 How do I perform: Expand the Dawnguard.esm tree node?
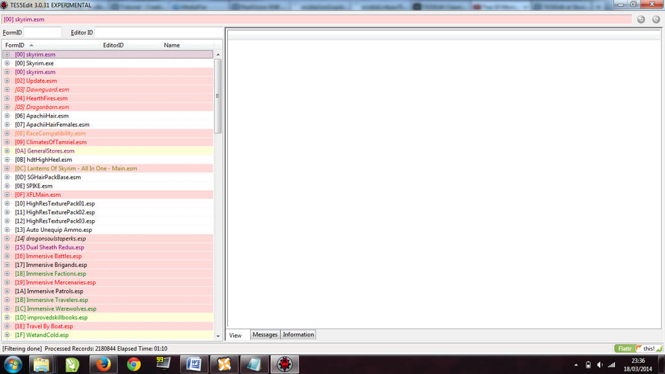pos(7,90)
